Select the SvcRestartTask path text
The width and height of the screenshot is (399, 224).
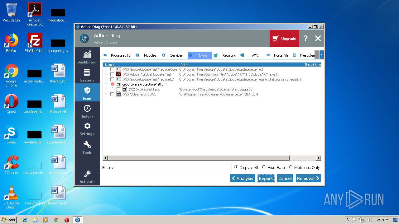216,89
